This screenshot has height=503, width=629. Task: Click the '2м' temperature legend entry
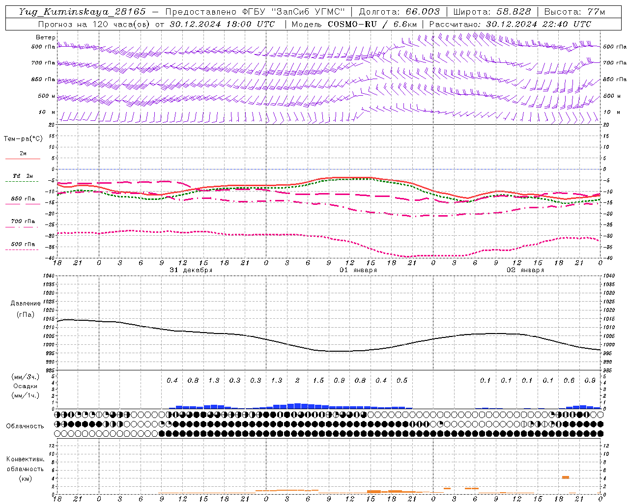pos(23,154)
